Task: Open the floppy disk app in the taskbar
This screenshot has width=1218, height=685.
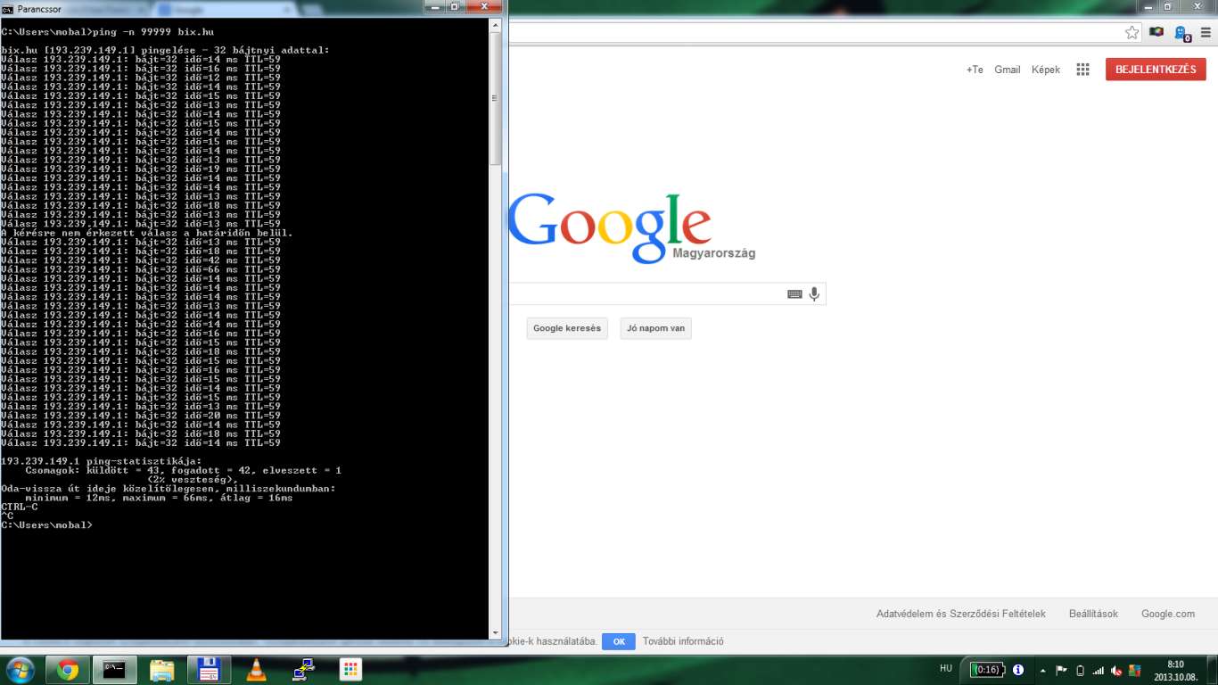Action: pyautogui.click(x=209, y=670)
